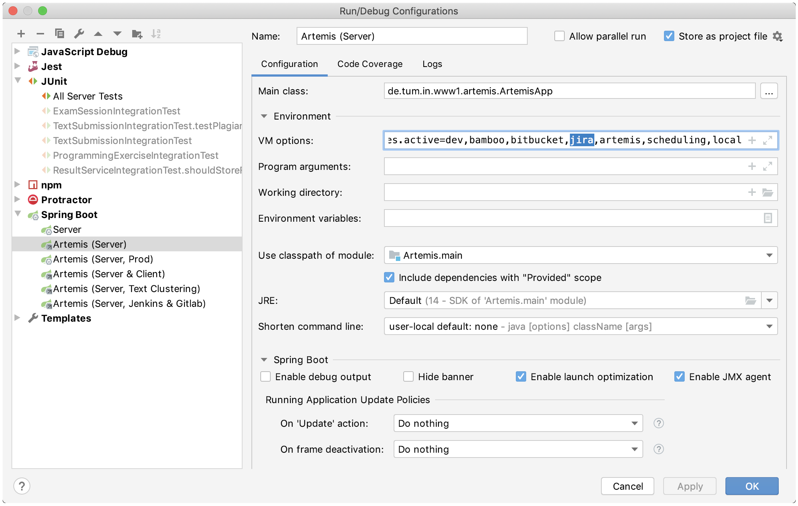Switch to the Code Coverage tab

(x=370, y=64)
